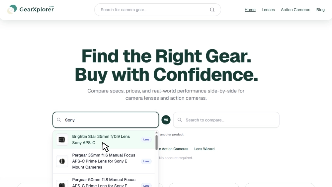Open the Blog nav link
332x187 pixels.
(320, 10)
